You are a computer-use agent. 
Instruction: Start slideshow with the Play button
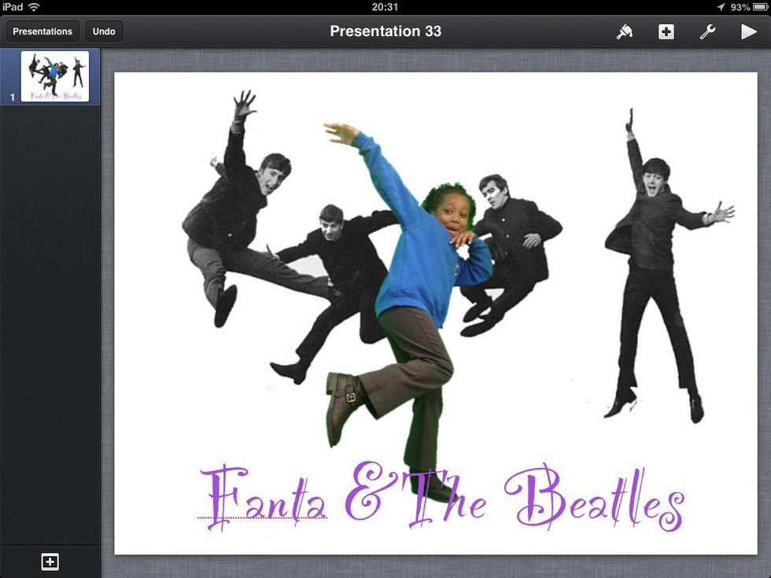click(x=748, y=31)
